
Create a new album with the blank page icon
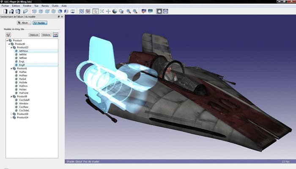5,11
